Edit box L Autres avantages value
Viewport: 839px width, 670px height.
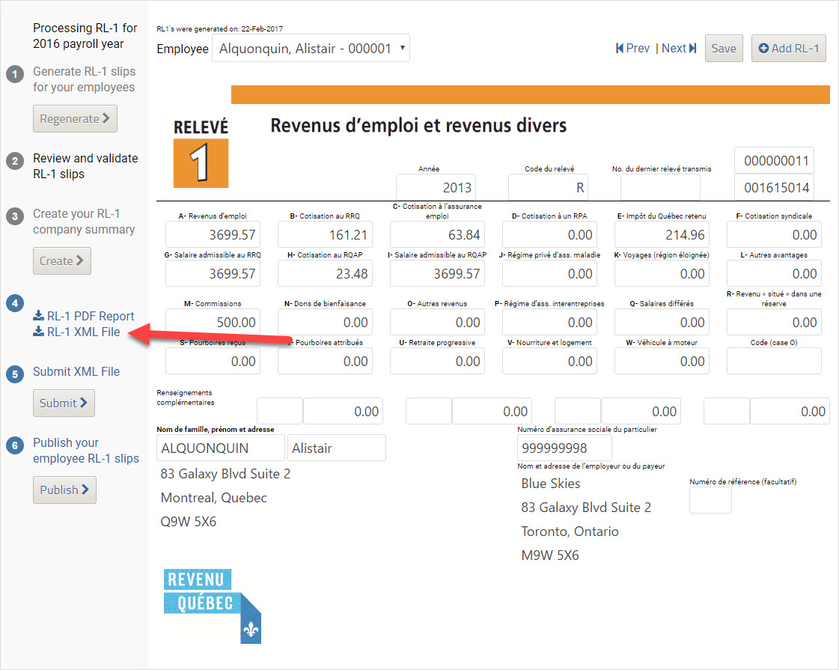coord(774,273)
